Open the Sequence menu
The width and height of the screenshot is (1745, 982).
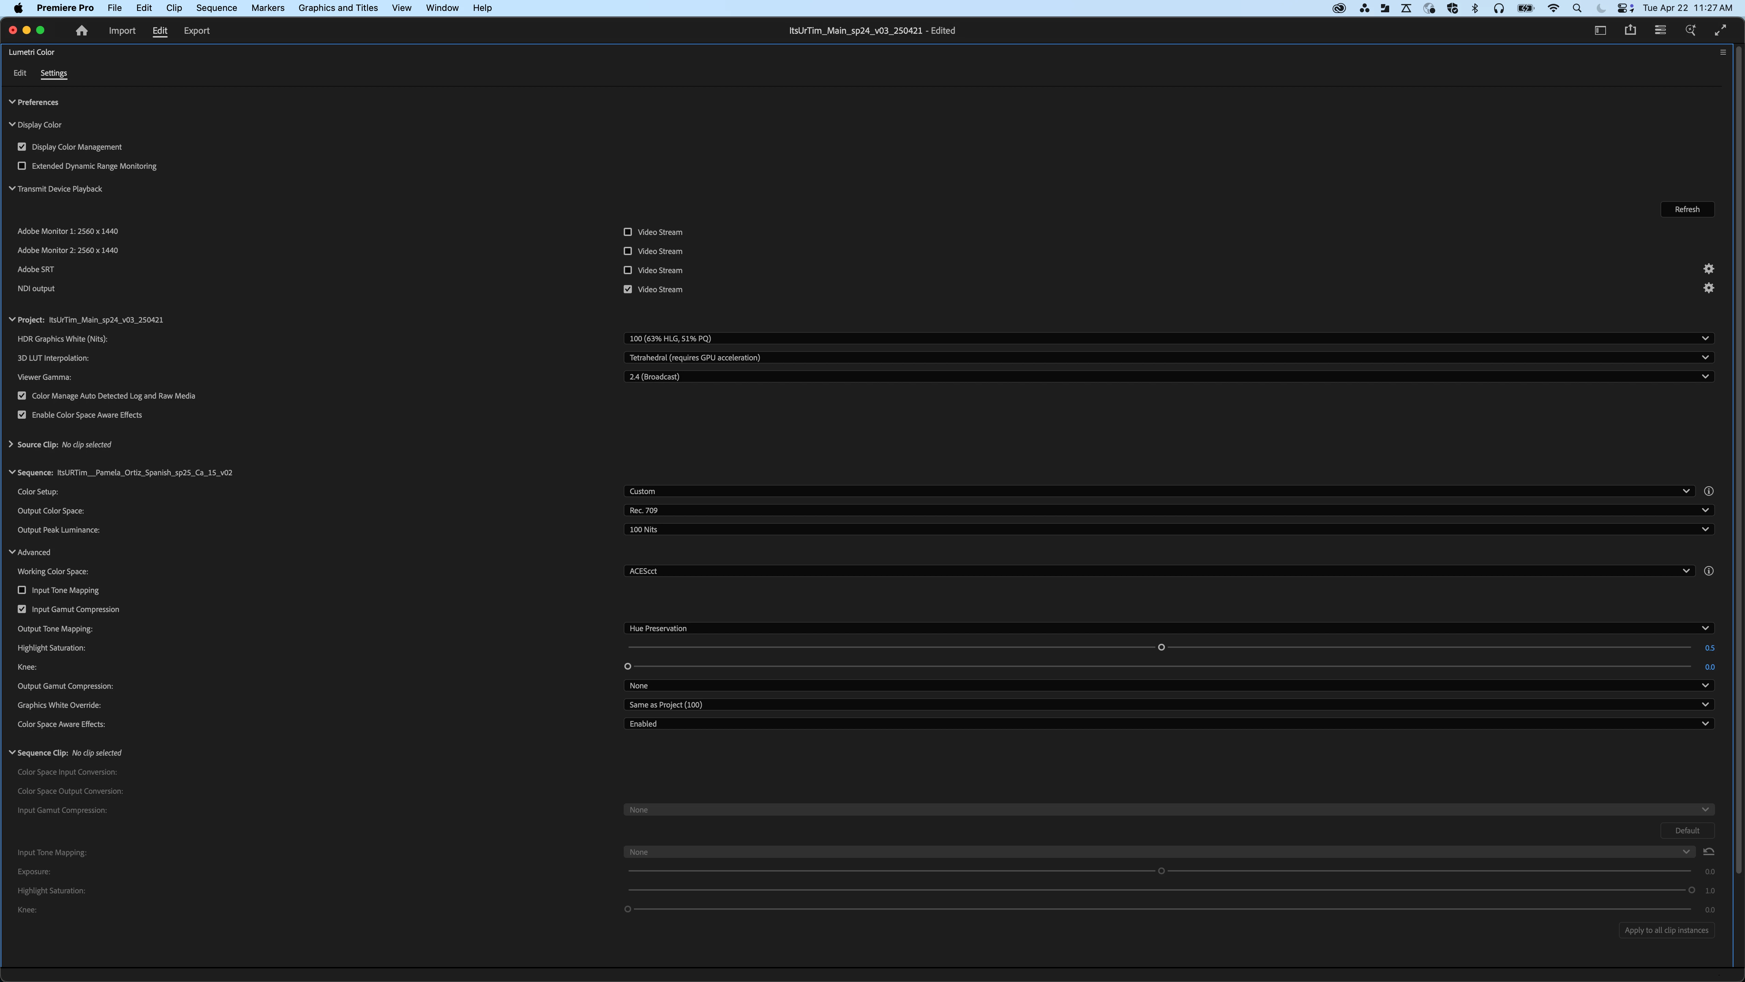coord(216,8)
